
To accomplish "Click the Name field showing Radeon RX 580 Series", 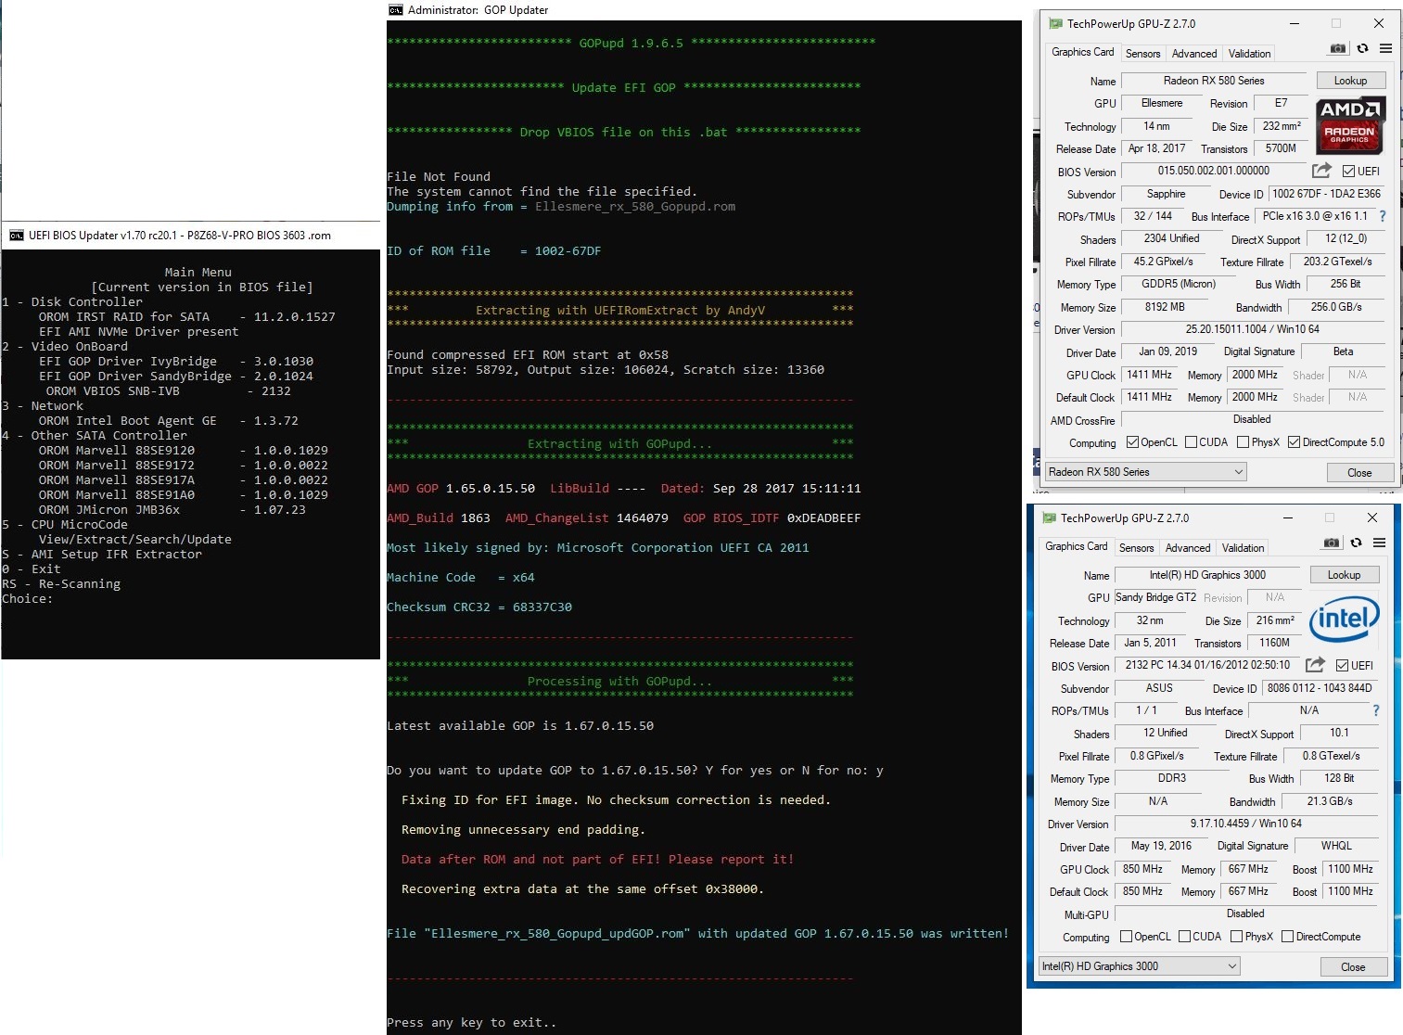I will (x=1214, y=81).
